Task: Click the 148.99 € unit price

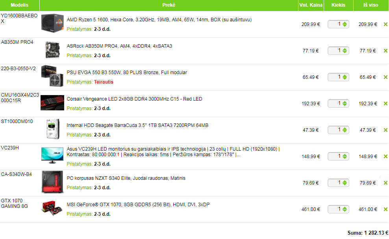Action: 311,157
